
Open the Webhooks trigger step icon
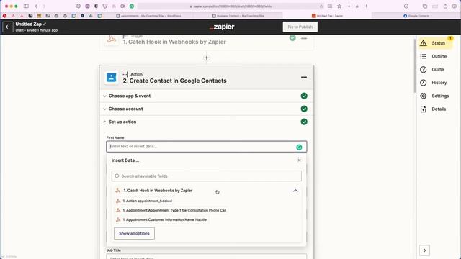tap(112, 40)
